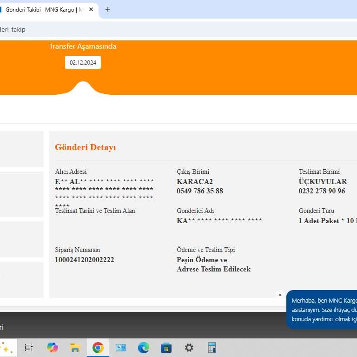Click the Gönderi Türü label
This screenshot has height=357, width=357.
316,211
